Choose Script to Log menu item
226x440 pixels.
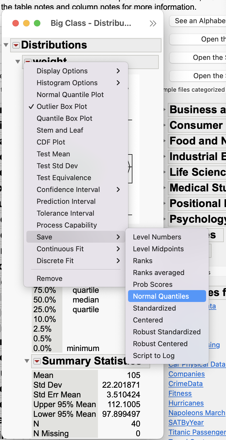coord(154,356)
